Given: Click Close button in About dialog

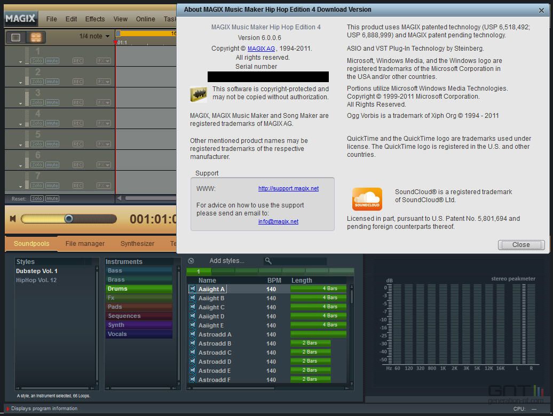Looking at the screenshot, I should point(521,245).
